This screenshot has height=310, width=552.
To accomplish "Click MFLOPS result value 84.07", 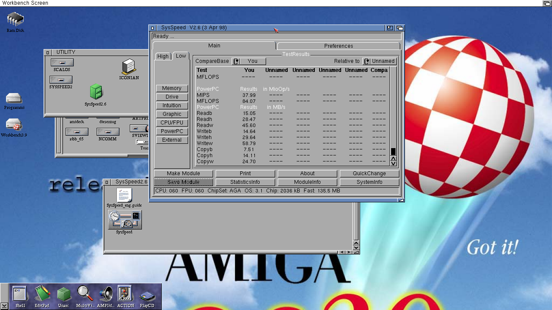I will tap(249, 101).
